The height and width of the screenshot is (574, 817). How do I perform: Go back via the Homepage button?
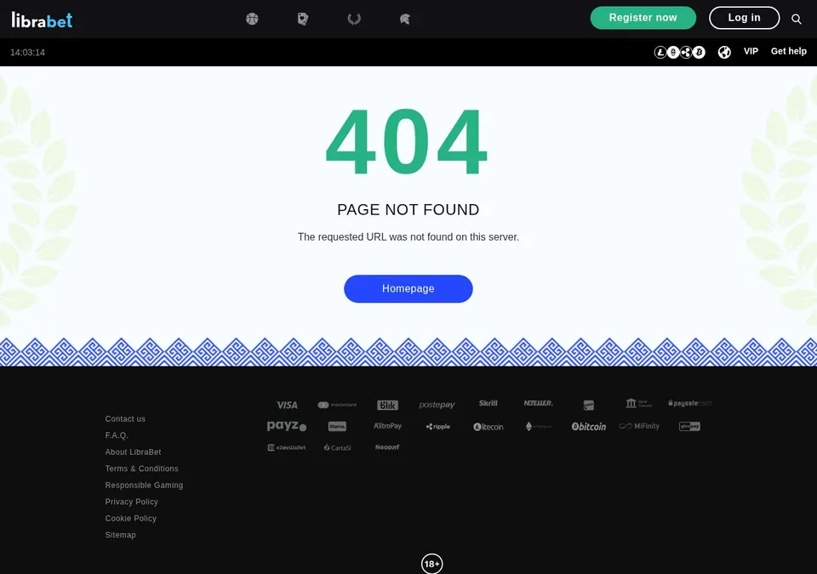tap(408, 288)
